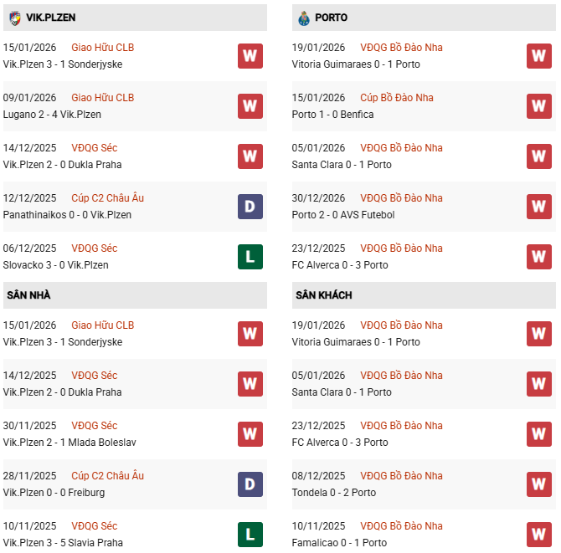Click the W badge beside Tondela match
This screenshot has height=553, width=561.
pyautogui.click(x=538, y=484)
